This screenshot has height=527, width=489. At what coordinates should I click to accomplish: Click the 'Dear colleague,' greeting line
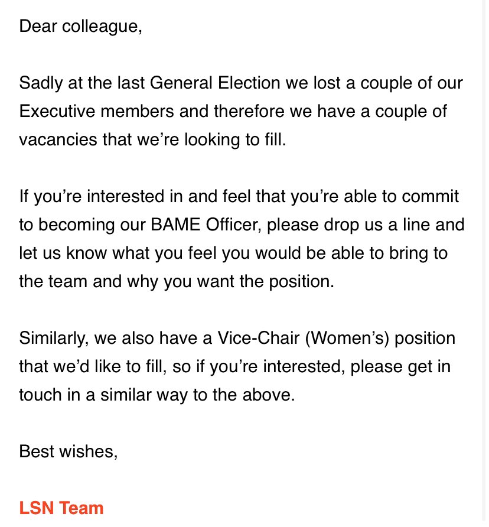pyautogui.click(x=81, y=26)
